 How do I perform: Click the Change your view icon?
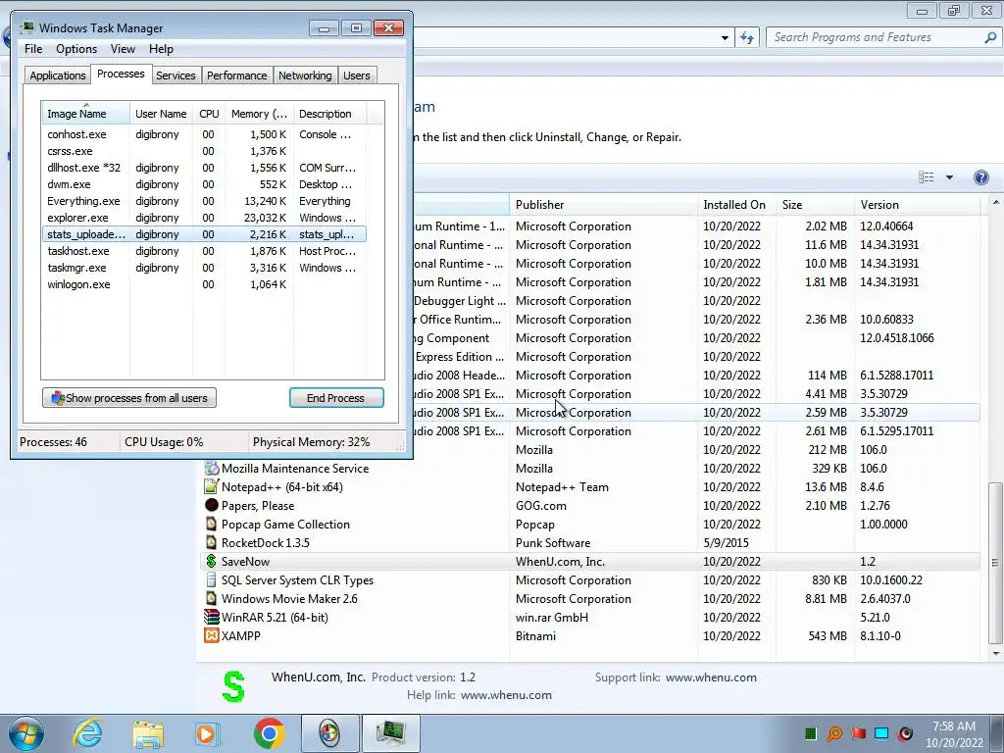926,177
